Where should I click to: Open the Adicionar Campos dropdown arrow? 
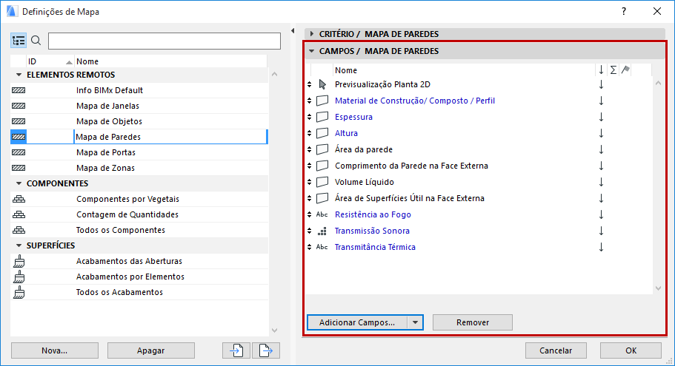click(415, 322)
